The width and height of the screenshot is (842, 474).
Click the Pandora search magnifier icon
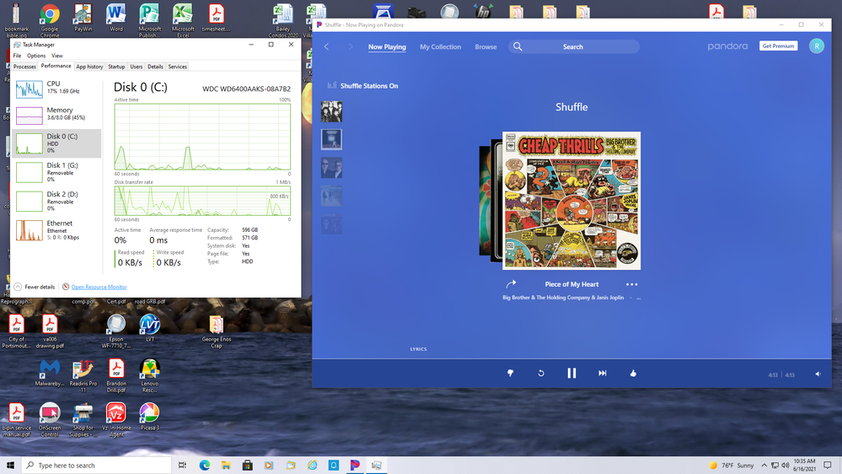pyautogui.click(x=518, y=46)
